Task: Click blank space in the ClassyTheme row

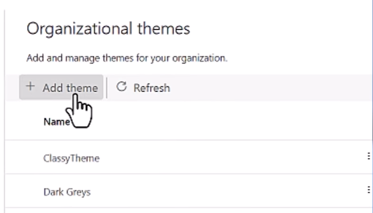Action: [x=225, y=158]
